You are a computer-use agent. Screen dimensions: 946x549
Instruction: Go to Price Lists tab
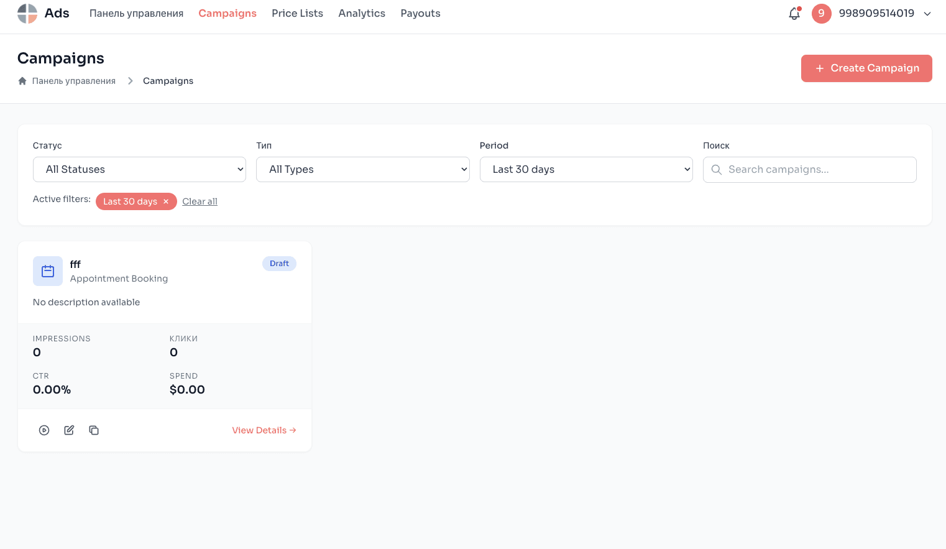point(297,14)
